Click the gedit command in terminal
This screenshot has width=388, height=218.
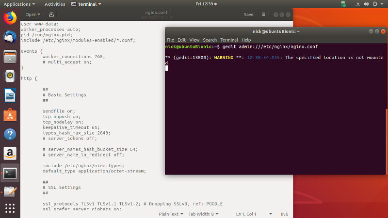(x=270, y=47)
